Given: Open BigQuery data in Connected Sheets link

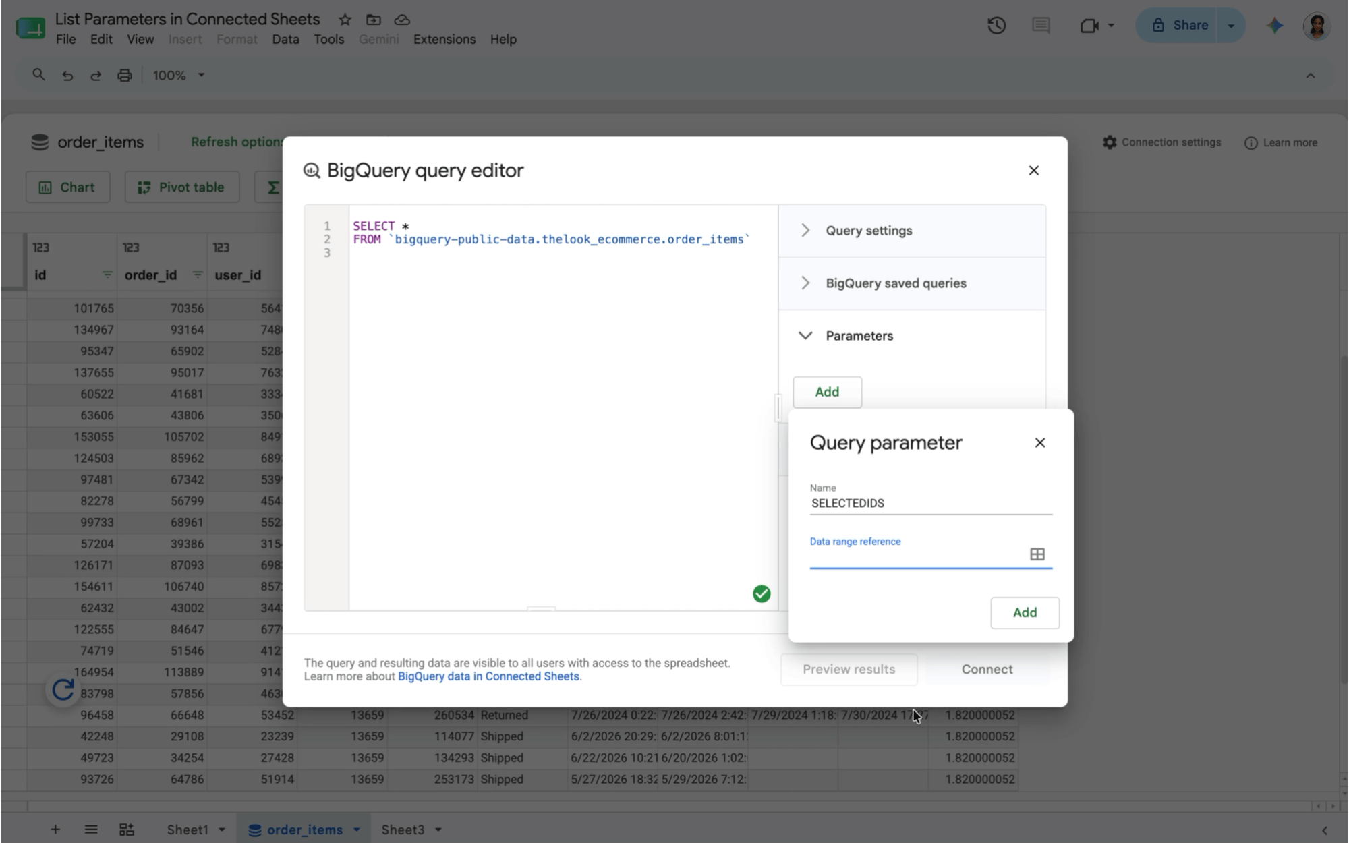Looking at the screenshot, I should [x=488, y=676].
